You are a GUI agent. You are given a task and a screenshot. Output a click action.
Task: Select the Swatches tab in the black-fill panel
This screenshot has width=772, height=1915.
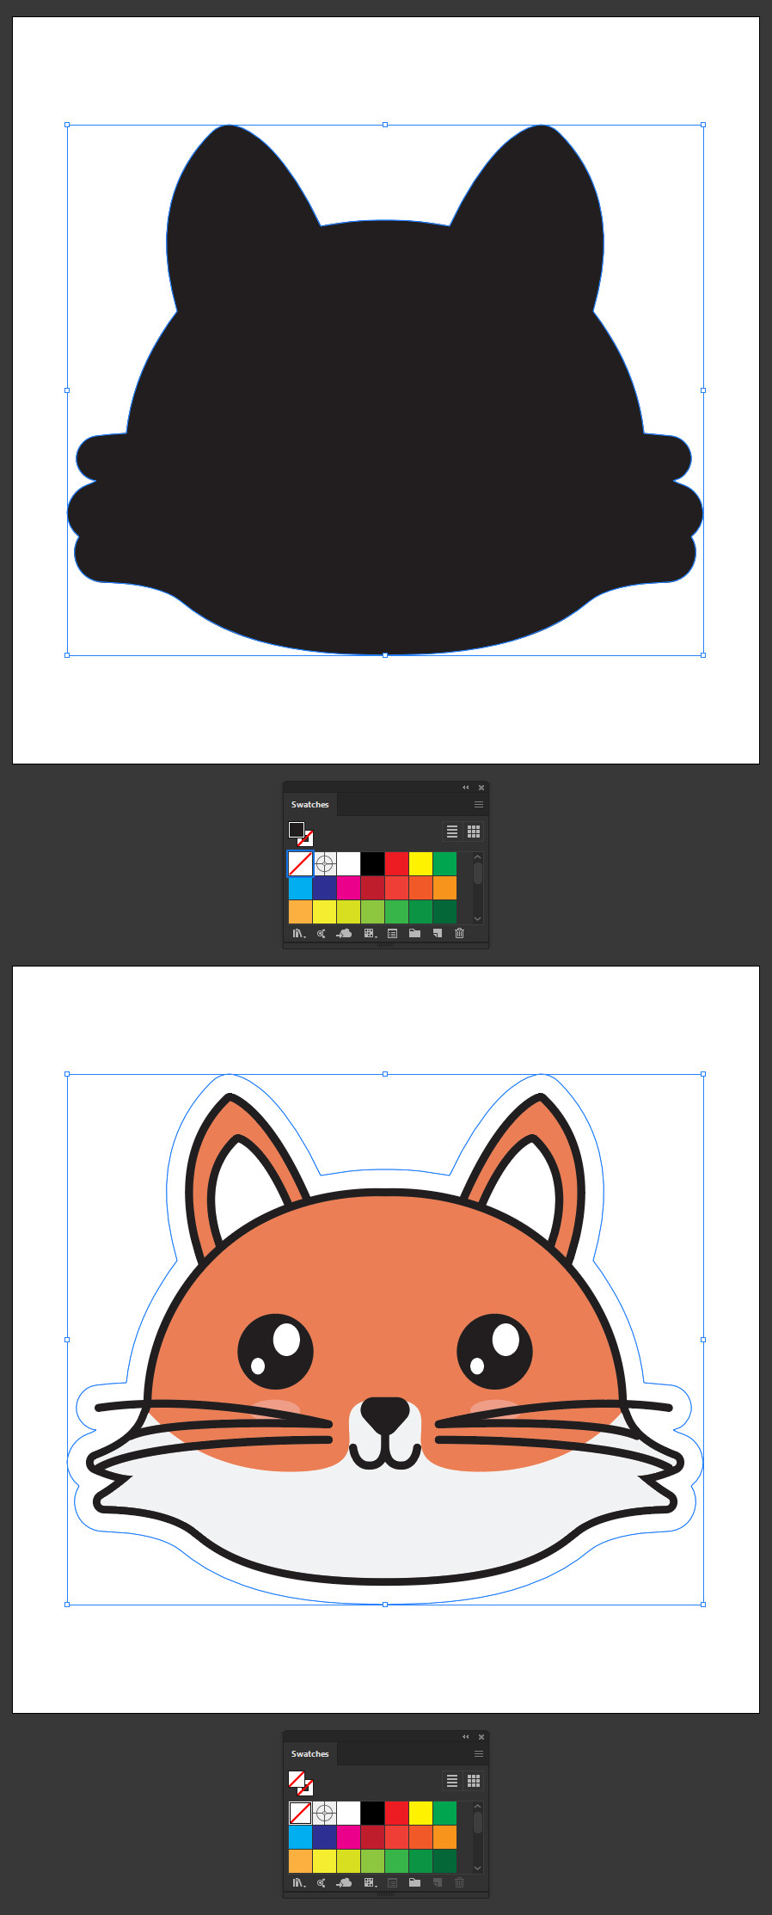coord(309,805)
